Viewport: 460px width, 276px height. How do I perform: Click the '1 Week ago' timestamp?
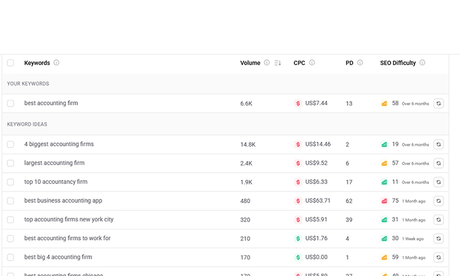pyautogui.click(x=413, y=239)
